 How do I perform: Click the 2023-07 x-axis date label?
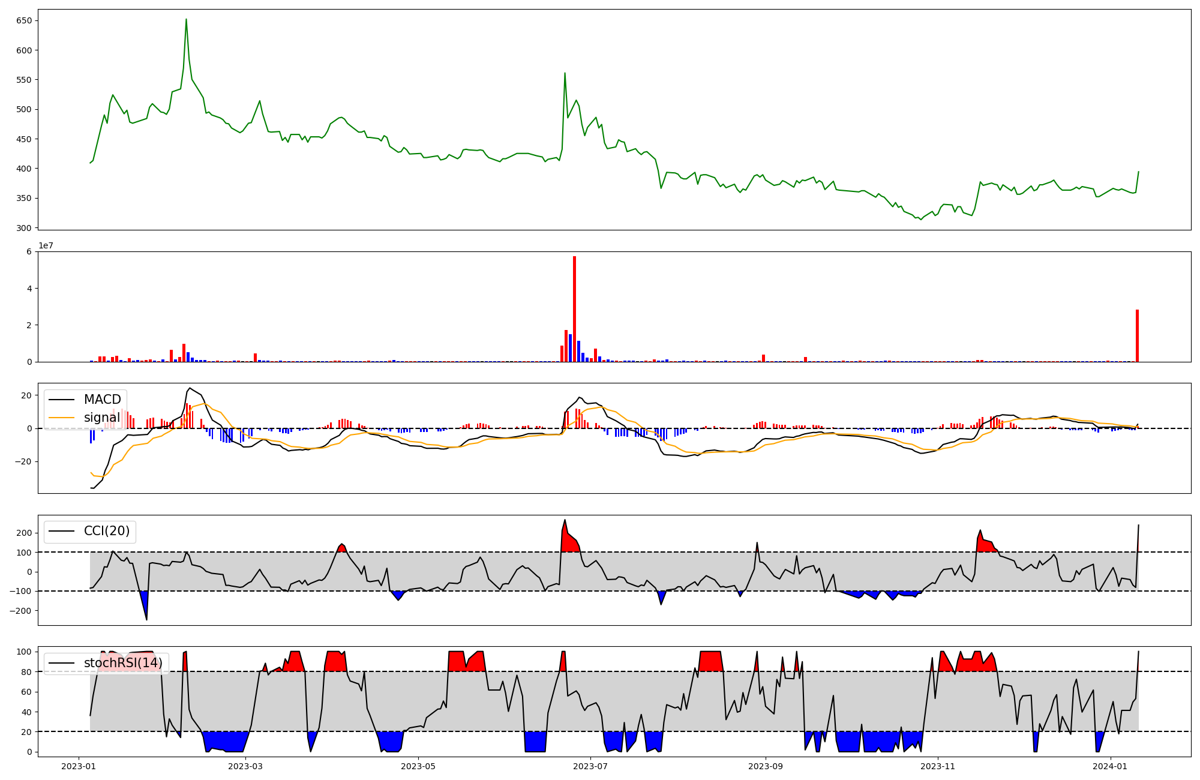590,766
